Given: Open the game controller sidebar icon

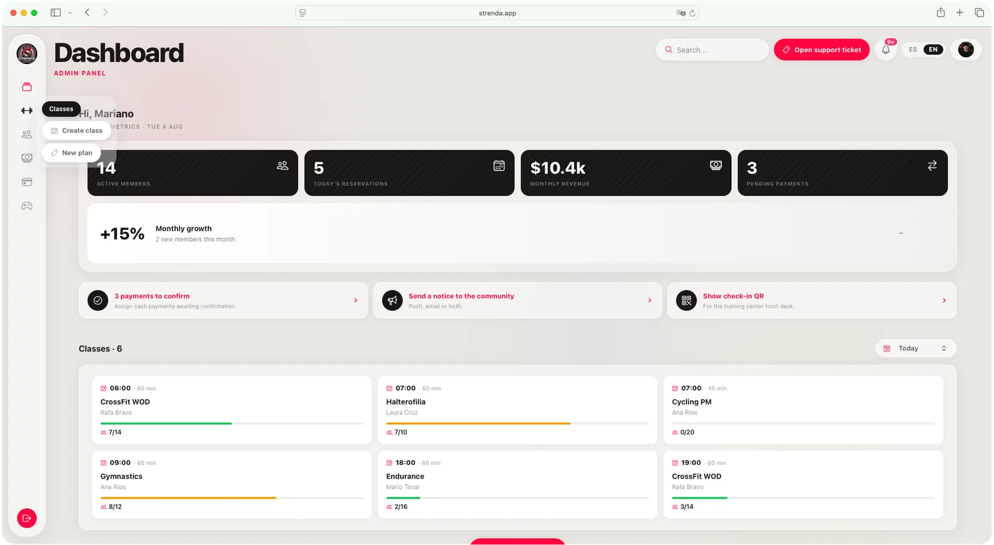Looking at the screenshot, I should coord(27,205).
